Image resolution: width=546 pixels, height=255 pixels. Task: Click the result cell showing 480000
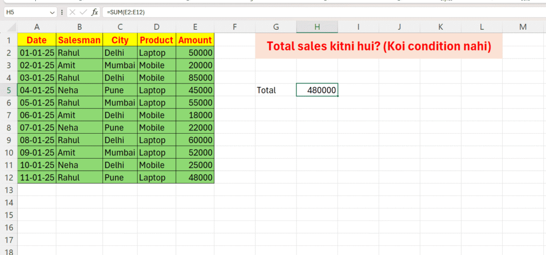coord(317,90)
